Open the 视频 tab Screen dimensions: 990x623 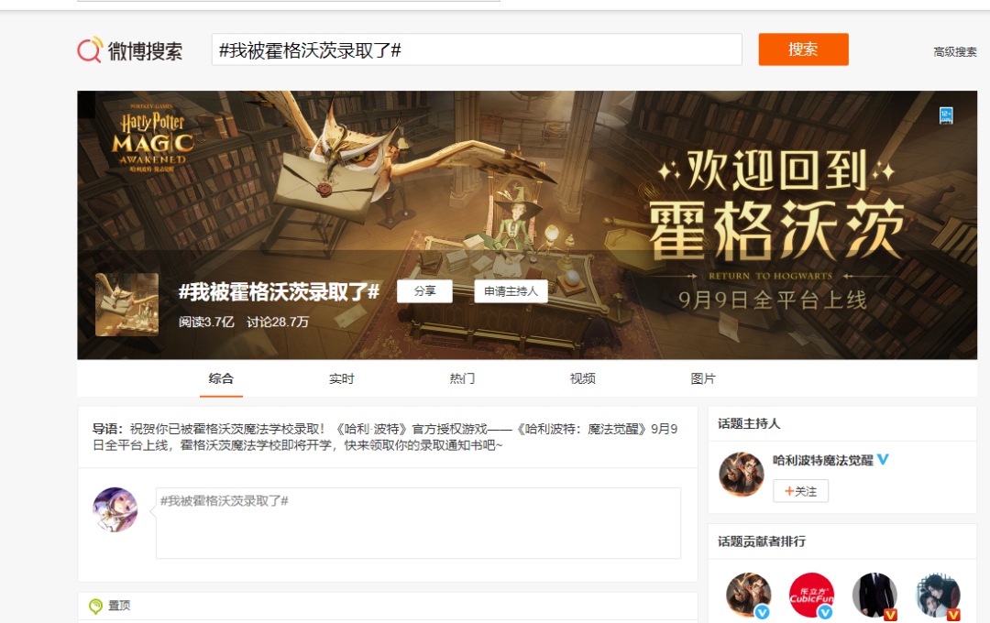(x=583, y=378)
